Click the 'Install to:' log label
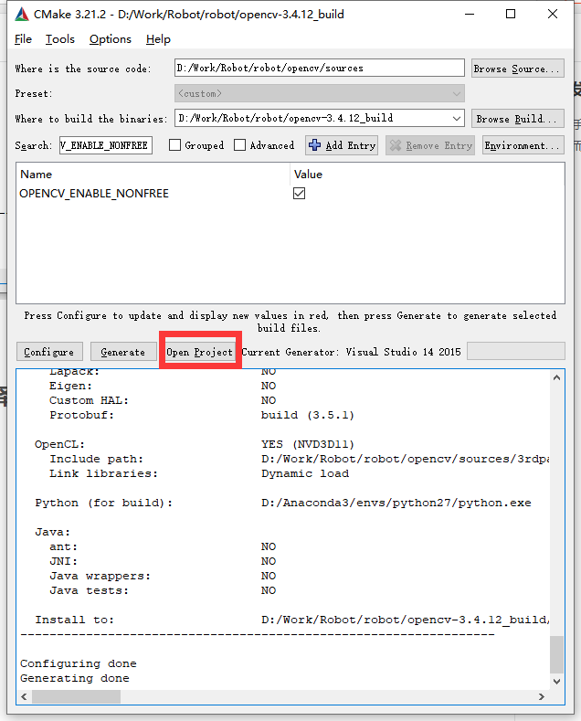Image resolution: width=581 pixels, height=721 pixels. pyautogui.click(x=75, y=620)
